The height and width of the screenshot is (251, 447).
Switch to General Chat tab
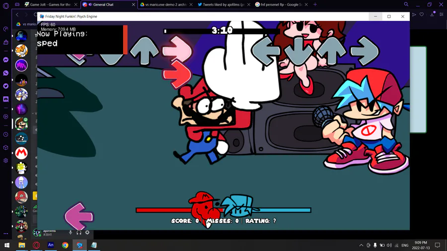point(109,4)
